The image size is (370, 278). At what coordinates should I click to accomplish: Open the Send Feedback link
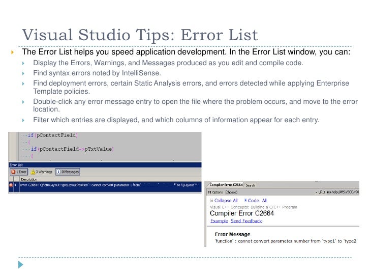[x=246, y=221]
